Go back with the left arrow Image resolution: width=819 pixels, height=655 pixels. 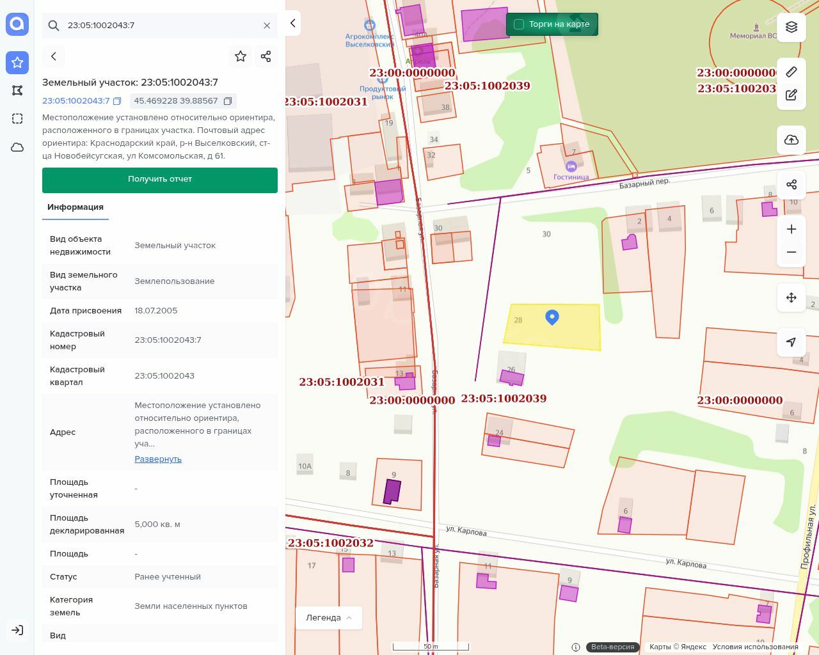point(54,56)
